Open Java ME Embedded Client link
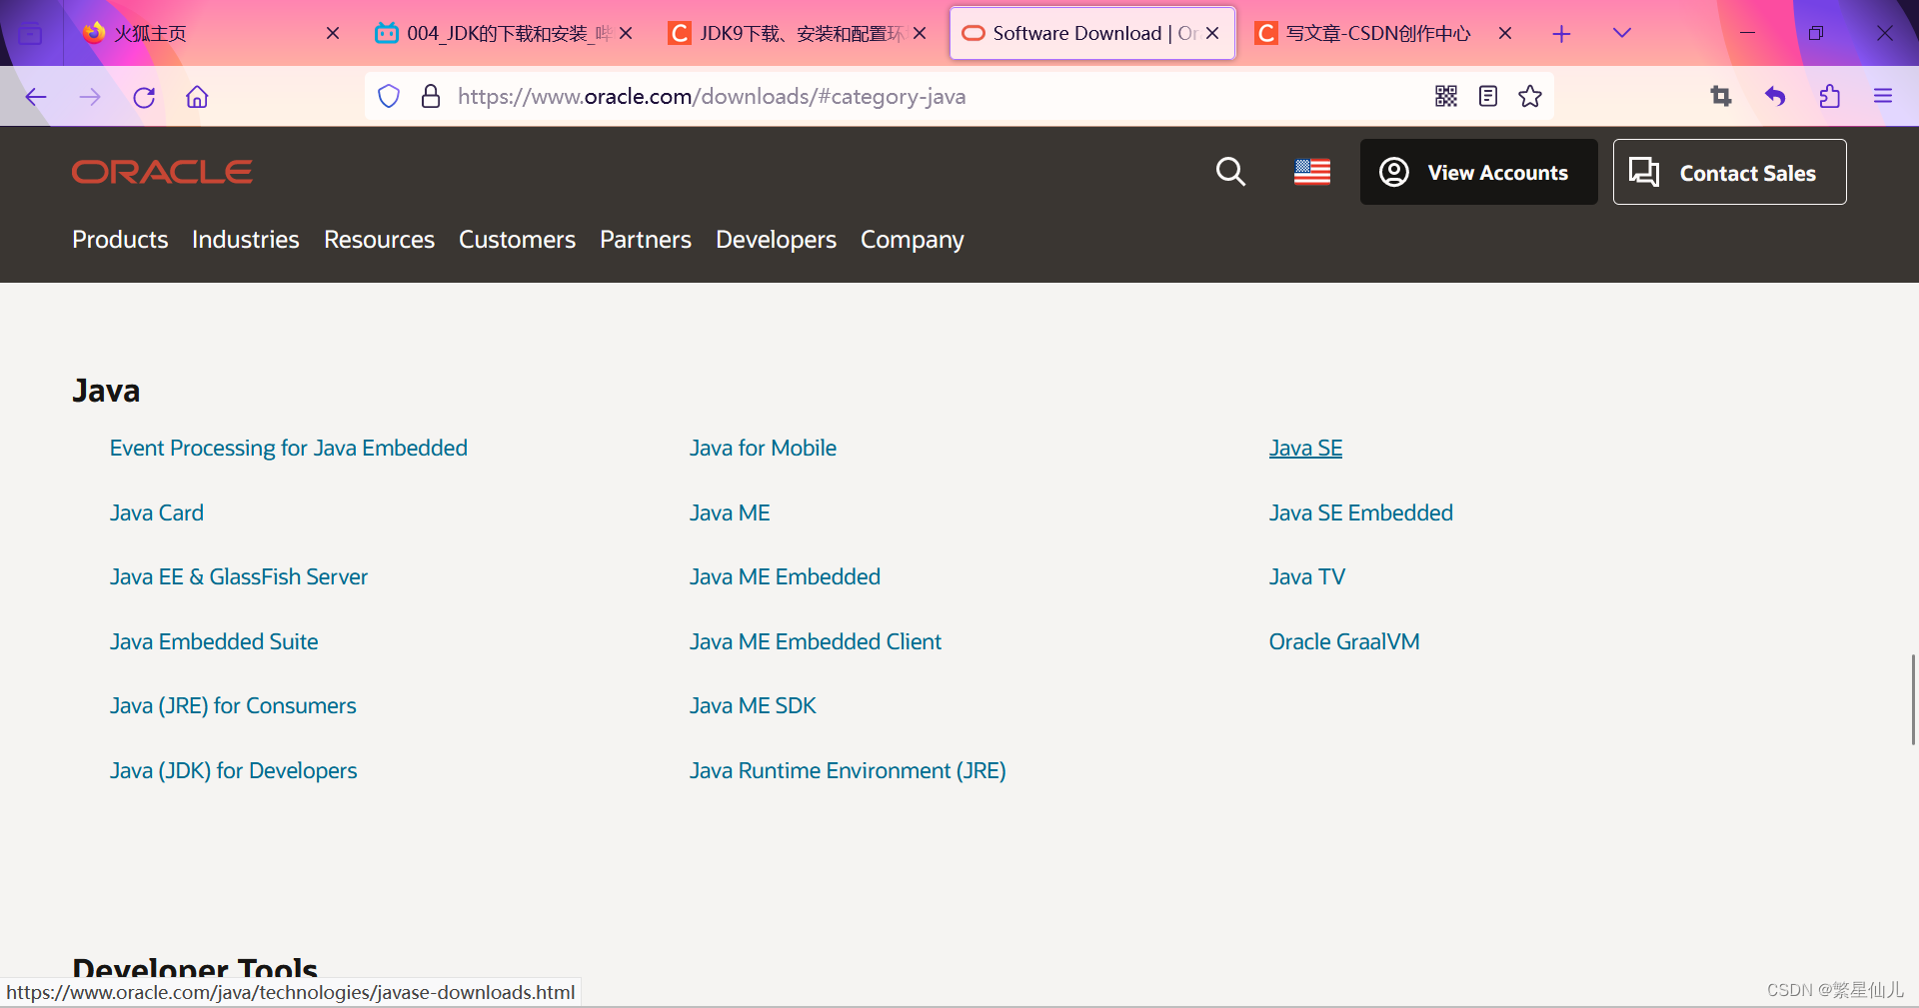This screenshot has height=1008, width=1919. pyautogui.click(x=816, y=641)
